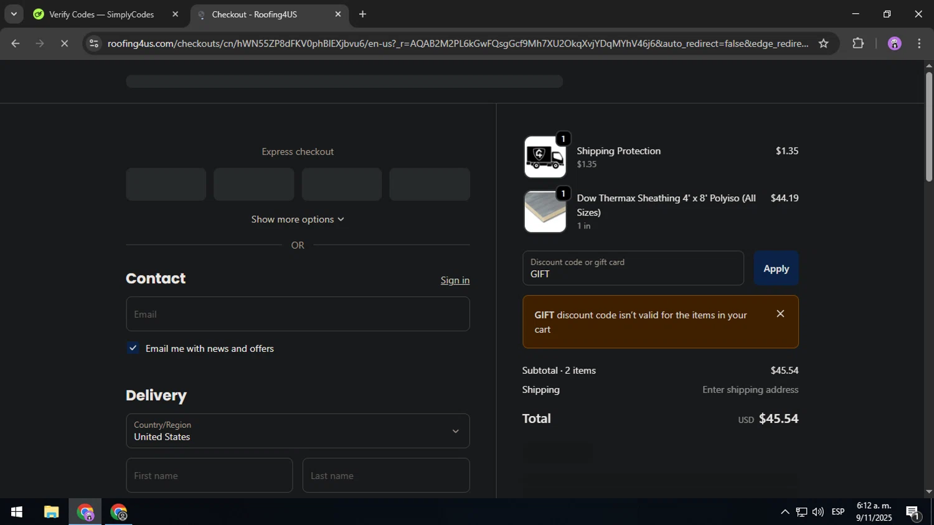
Task: Click the Shipping Protection item name
Action: (618, 151)
